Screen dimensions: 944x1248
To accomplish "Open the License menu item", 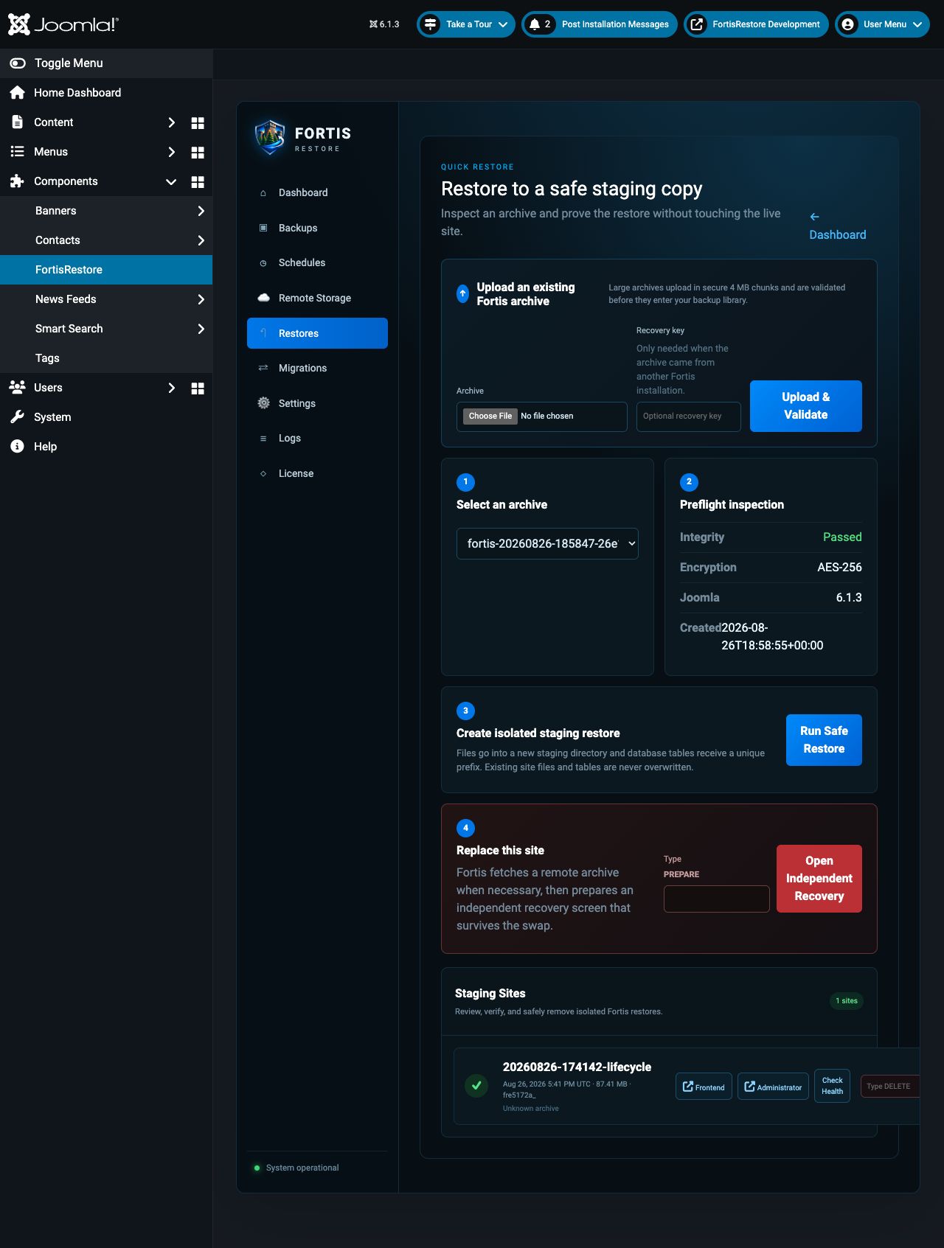I will coord(317,474).
